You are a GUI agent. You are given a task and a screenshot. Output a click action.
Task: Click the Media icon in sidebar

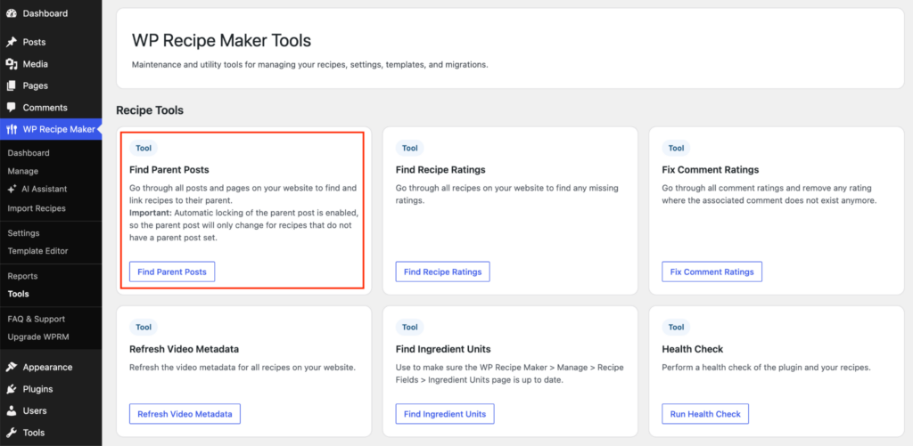tap(11, 64)
